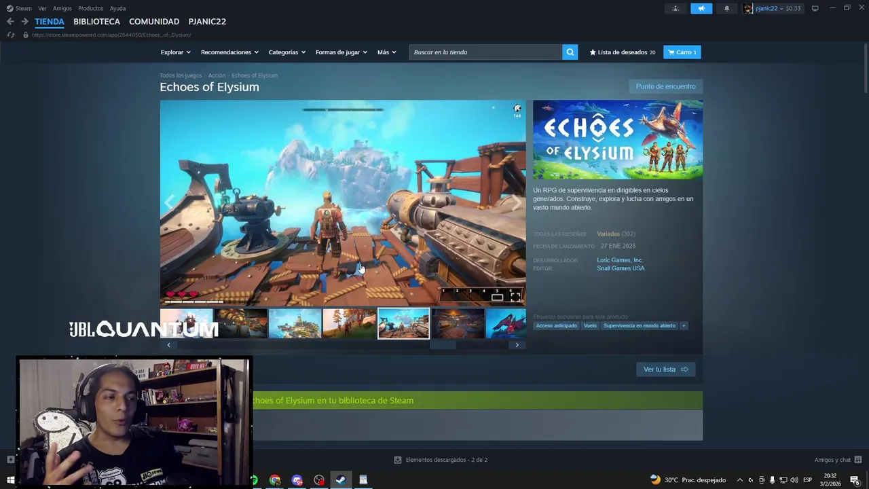Expand the Formas de jugar dropdown
This screenshot has height=489, width=869.
[x=341, y=52]
